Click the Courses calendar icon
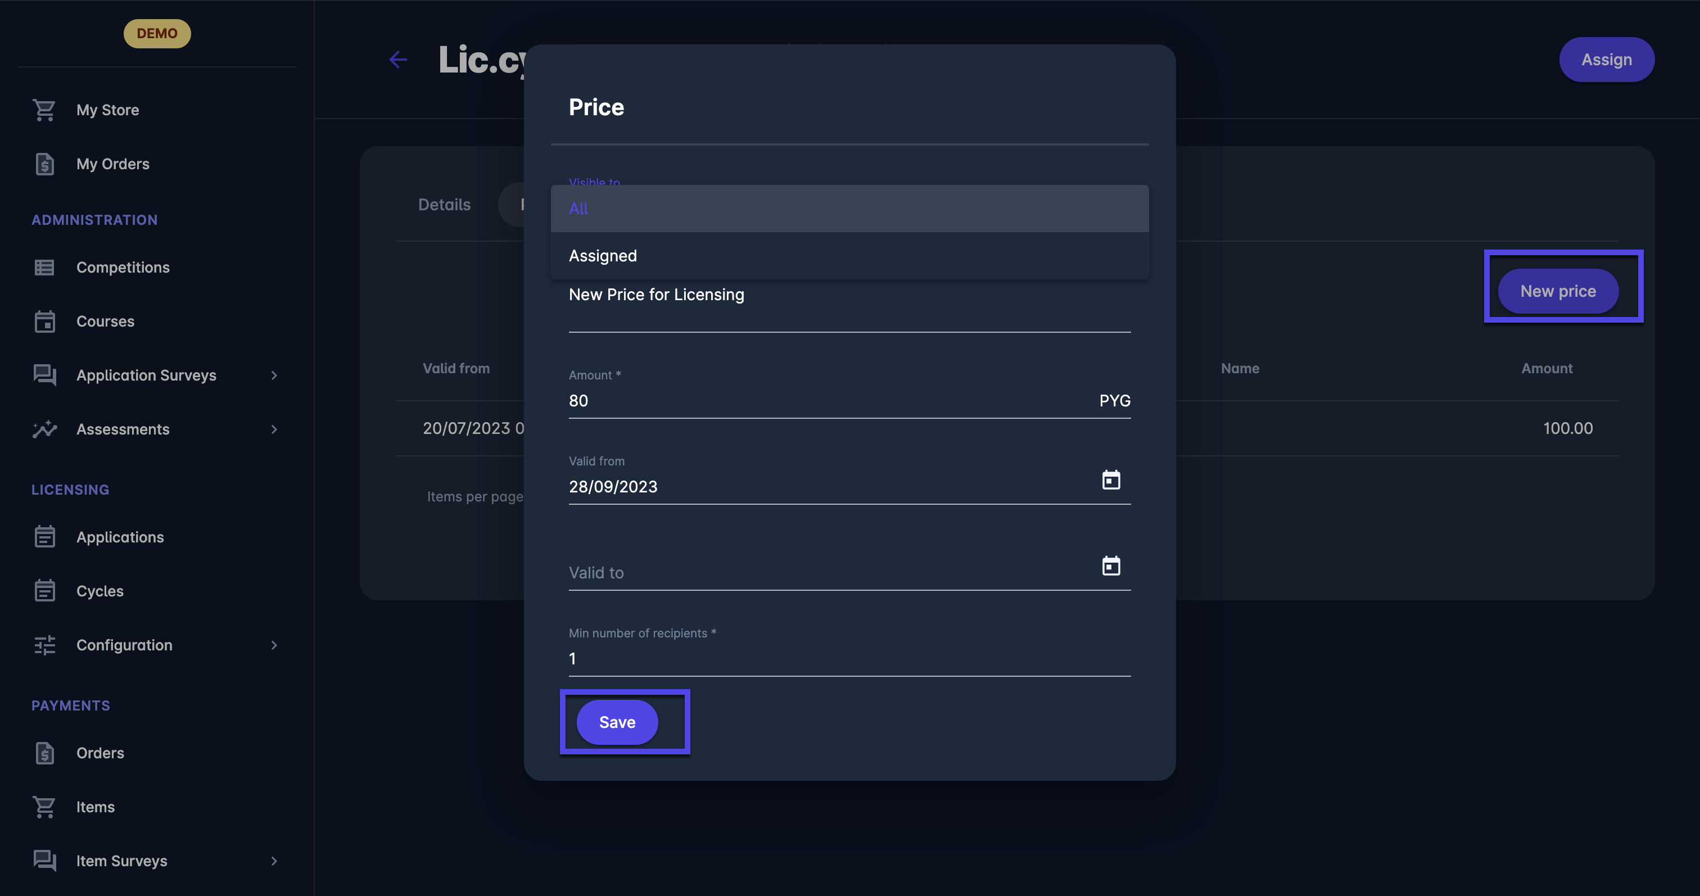The width and height of the screenshot is (1700, 896). pos(44,322)
